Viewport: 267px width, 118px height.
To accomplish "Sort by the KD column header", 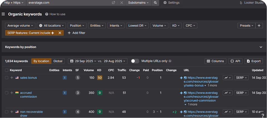I will 99,70.
